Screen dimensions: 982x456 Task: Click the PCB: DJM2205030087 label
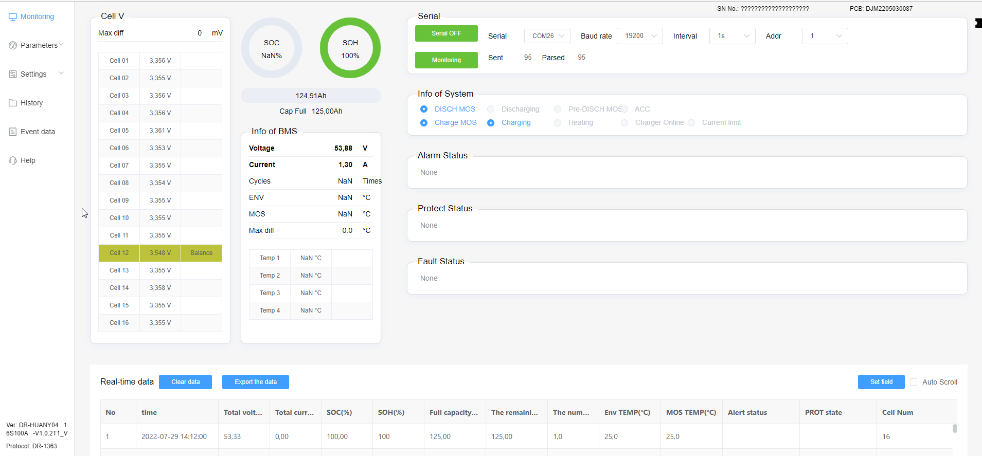click(x=881, y=9)
